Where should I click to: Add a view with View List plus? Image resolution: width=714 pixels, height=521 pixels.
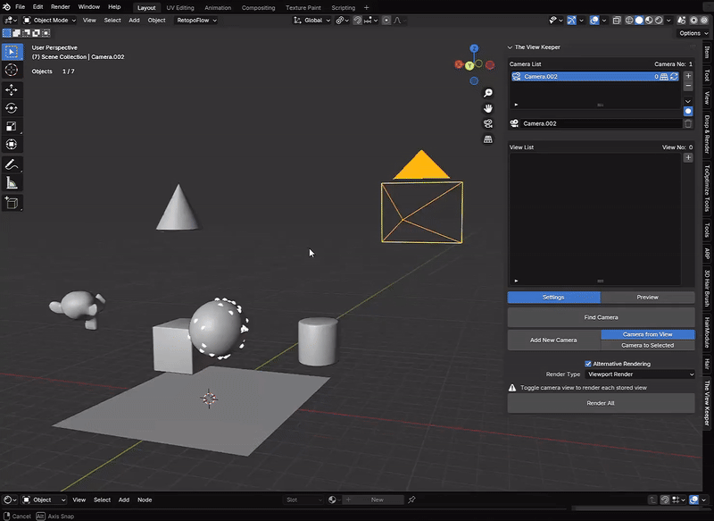coord(688,157)
